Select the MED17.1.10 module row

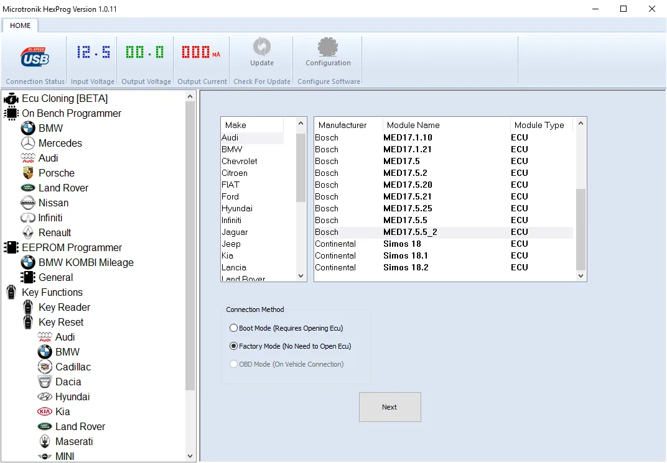click(444, 137)
